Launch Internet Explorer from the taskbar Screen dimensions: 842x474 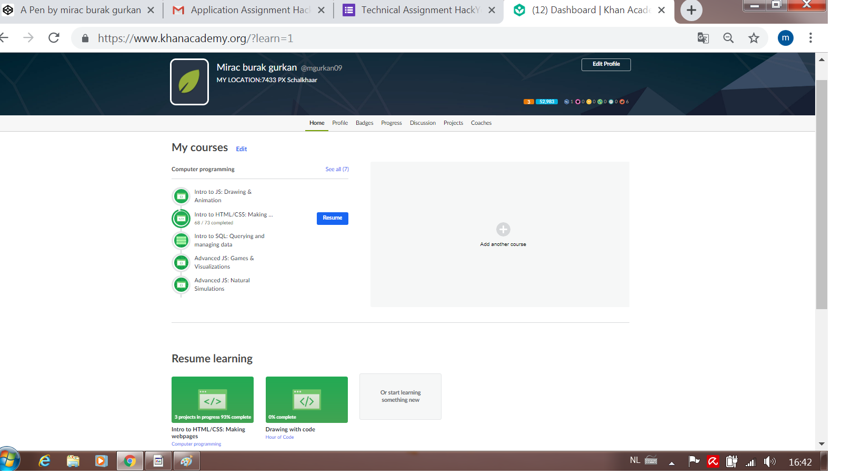(45, 461)
